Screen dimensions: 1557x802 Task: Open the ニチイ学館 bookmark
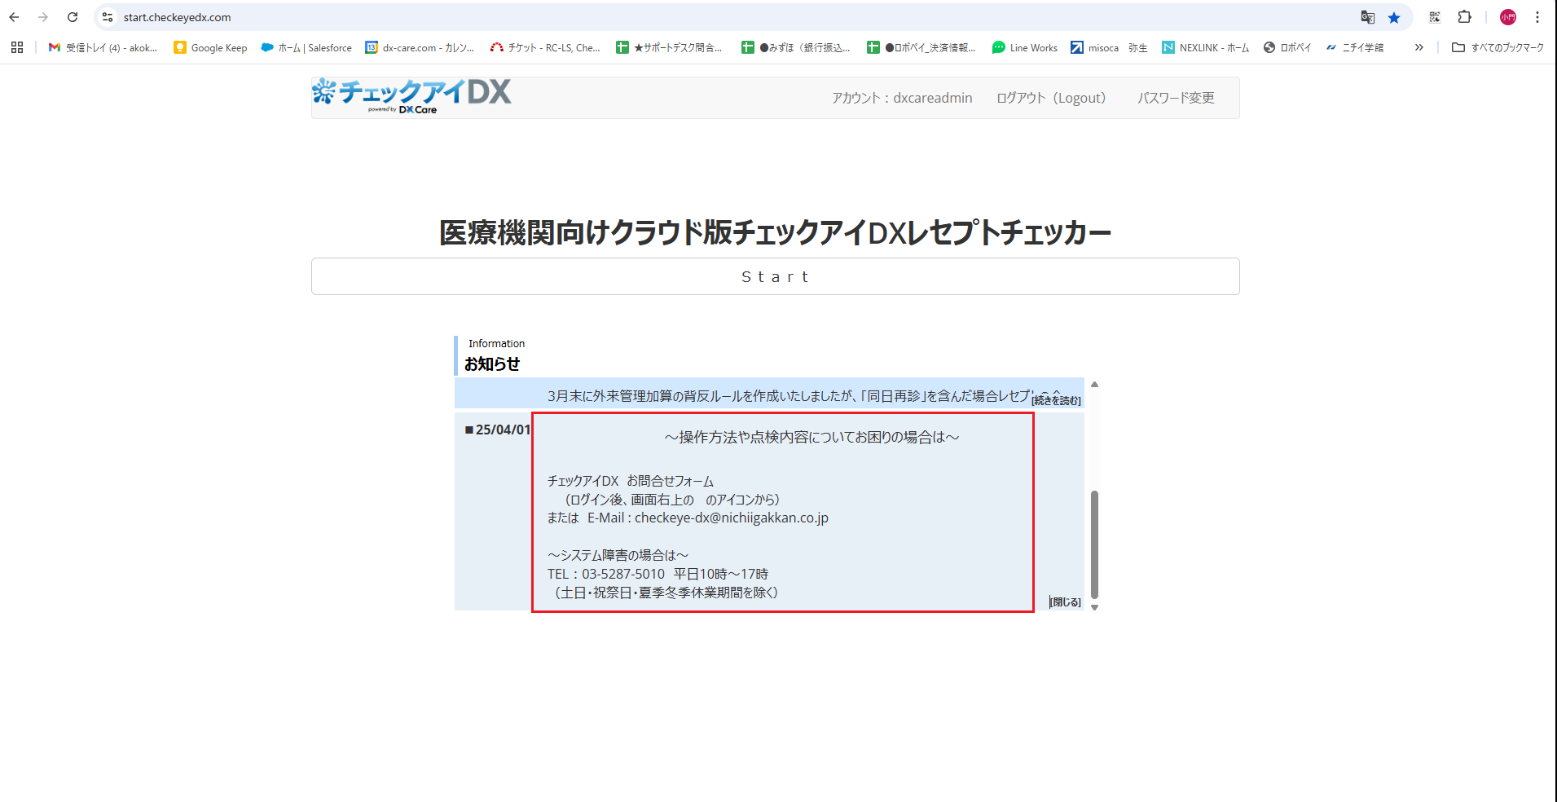[x=1355, y=47]
